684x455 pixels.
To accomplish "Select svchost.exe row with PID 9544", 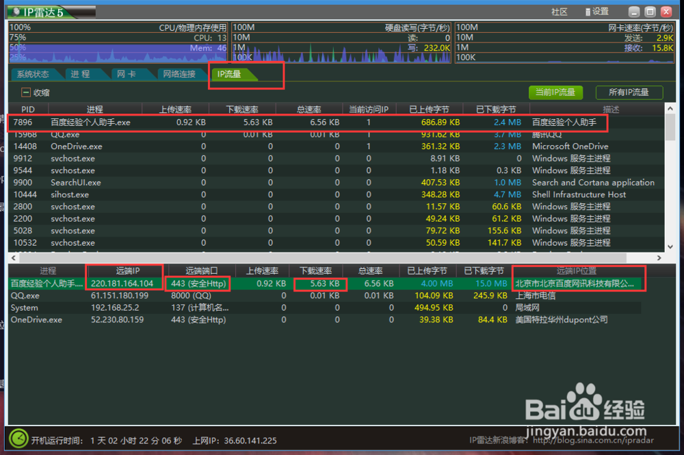I will click(x=336, y=170).
